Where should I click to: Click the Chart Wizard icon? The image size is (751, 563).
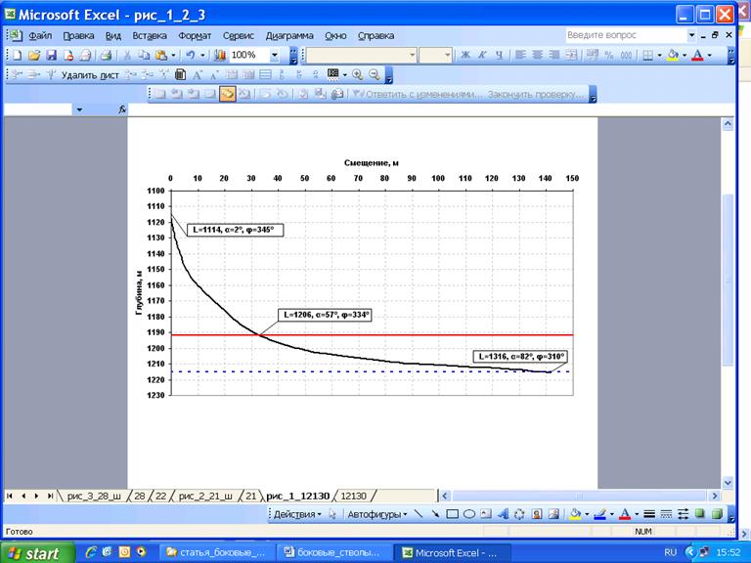(219, 56)
